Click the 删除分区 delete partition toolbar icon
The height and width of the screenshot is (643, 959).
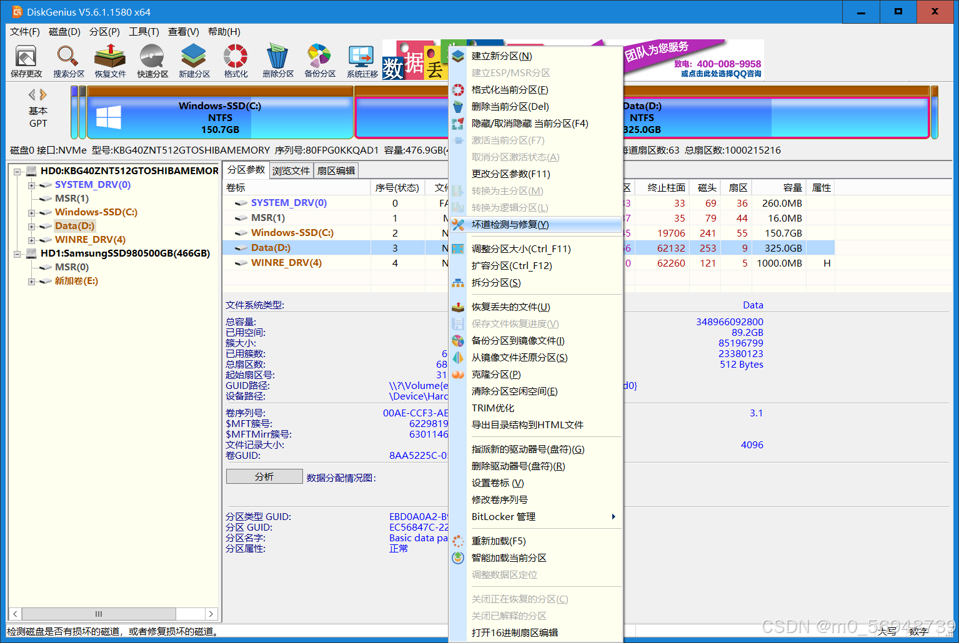[278, 61]
